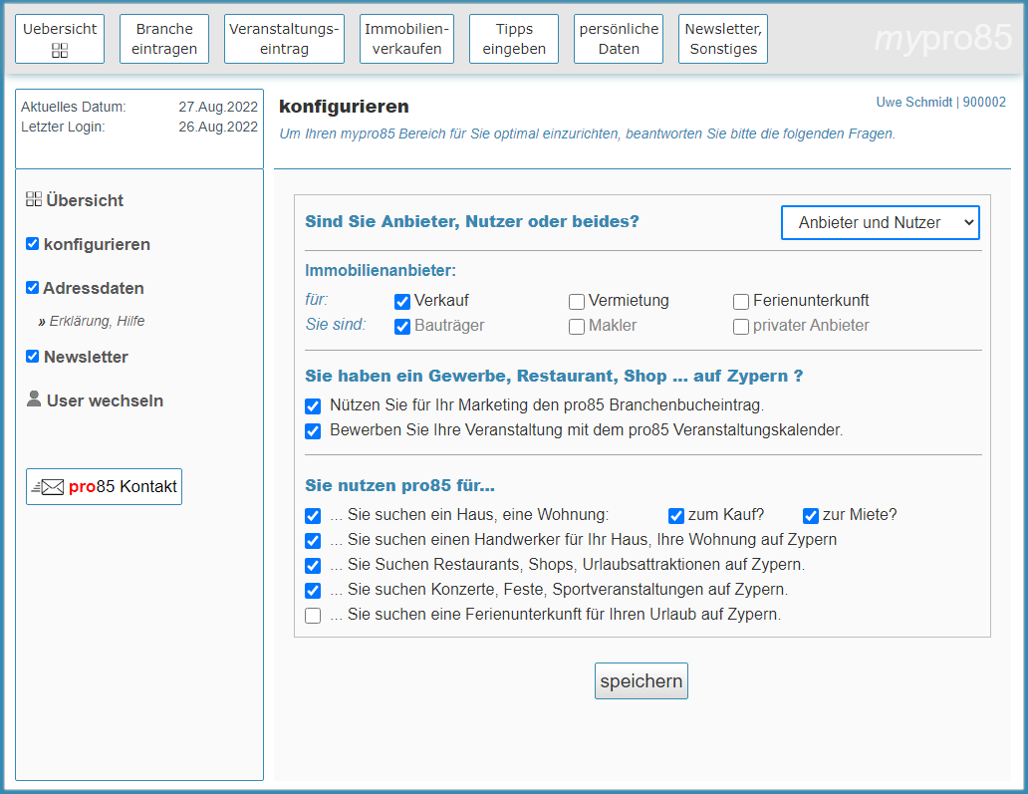Image resolution: width=1028 pixels, height=794 pixels.
Task: Open the Erklärung, Hilfe link
Action: click(97, 322)
